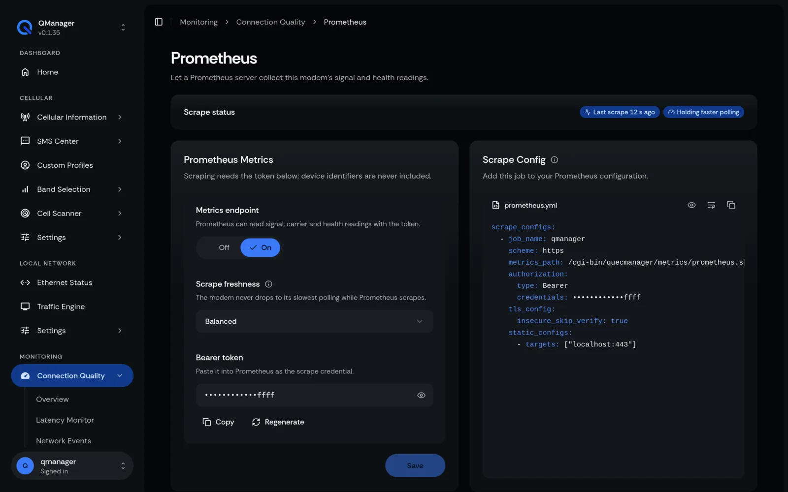
Task: Click the Custom Profiles user icon
Action: pyautogui.click(x=25, y=165)
